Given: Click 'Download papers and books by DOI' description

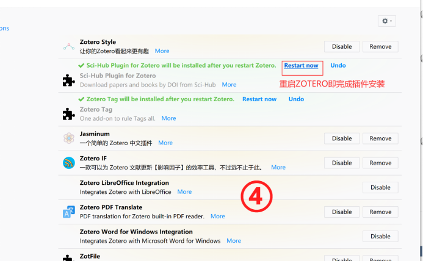Looking at the screenshot, I should coord(148,85).
